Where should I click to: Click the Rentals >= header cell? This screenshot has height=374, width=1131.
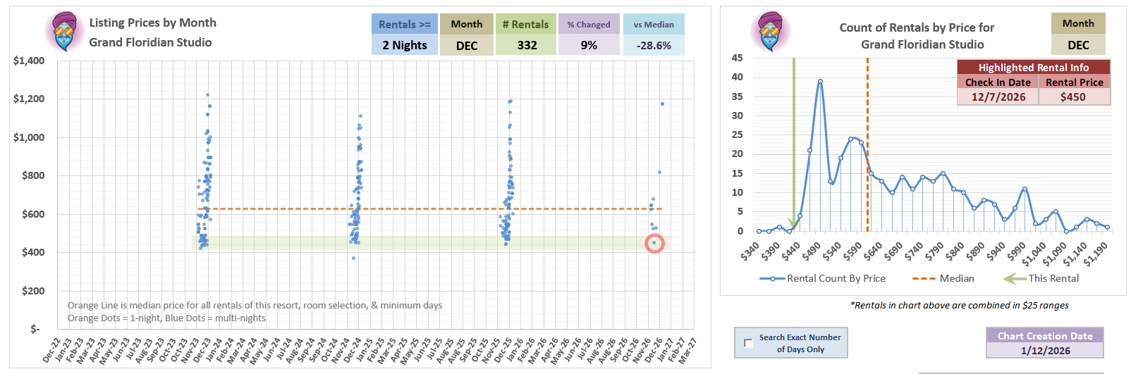click(x=404, y=24)
